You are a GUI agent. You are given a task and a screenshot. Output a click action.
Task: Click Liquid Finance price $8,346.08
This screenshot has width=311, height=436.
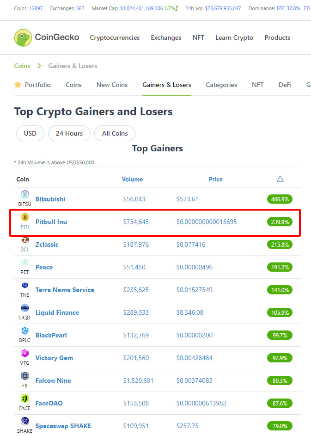click(x=189, y=312)
